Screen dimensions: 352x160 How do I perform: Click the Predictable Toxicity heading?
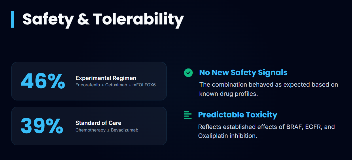(x=238, y=115)
